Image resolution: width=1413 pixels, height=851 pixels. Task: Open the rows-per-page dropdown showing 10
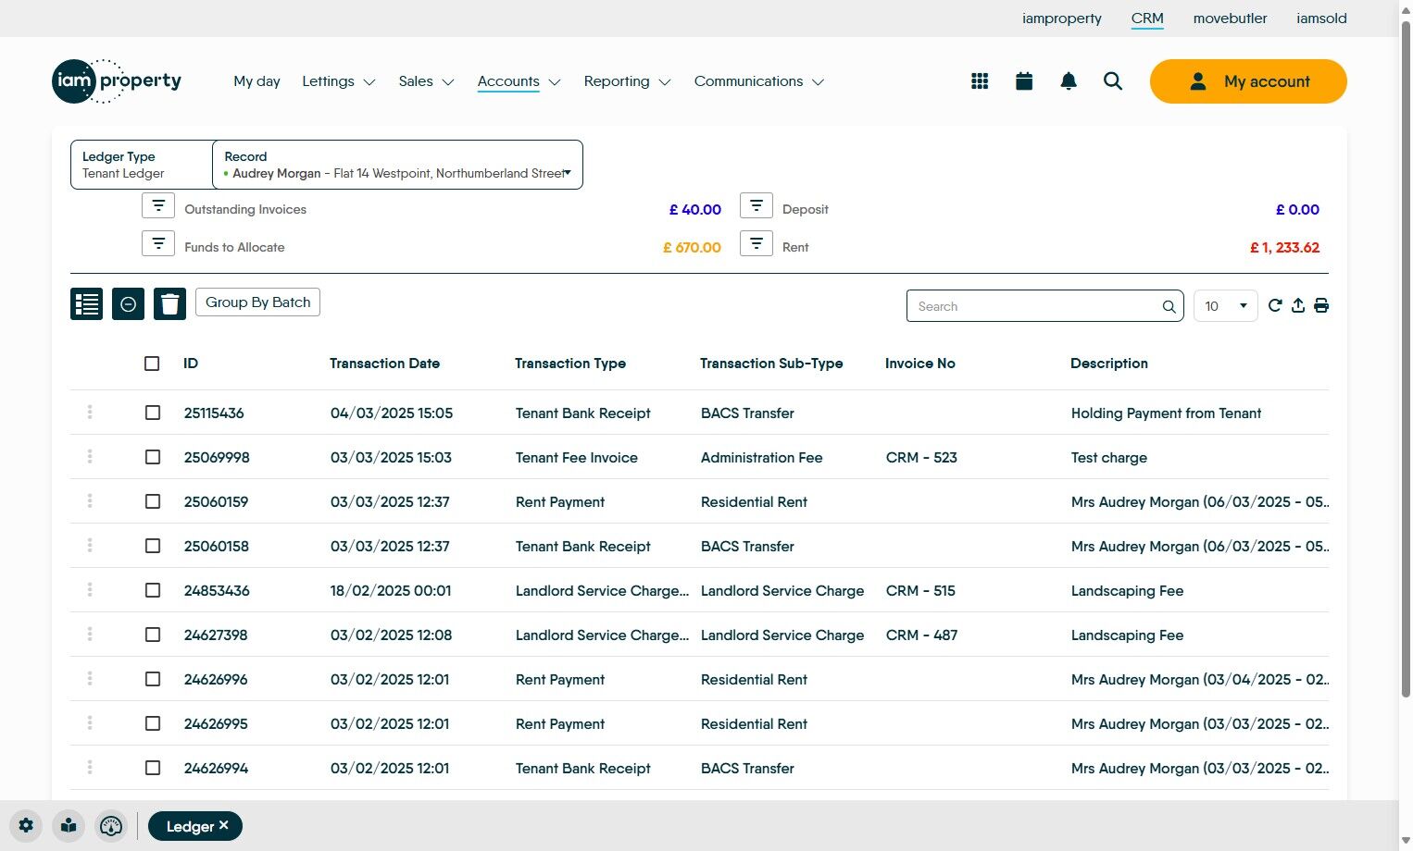click(x=1225, y=306)
